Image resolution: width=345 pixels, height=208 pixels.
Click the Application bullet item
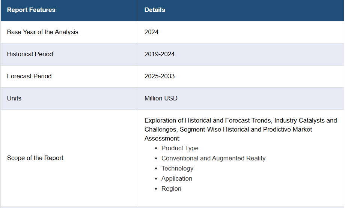click(x=177, y=178)
